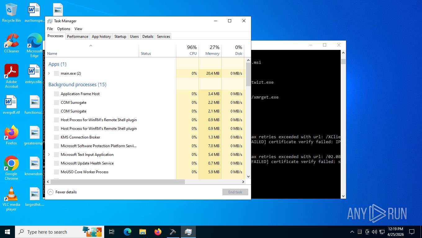Viewport: 422px width, 238px height.
Task: Maximize the console window behind Task Manager
Action: click(x=325, y=45)
